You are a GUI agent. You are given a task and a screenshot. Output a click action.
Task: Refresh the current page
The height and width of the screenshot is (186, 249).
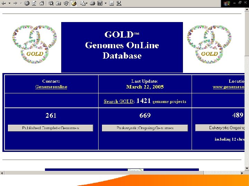click(34, 3)
